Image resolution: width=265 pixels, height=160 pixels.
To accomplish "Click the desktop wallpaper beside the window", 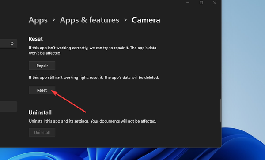I will point(243,67).
